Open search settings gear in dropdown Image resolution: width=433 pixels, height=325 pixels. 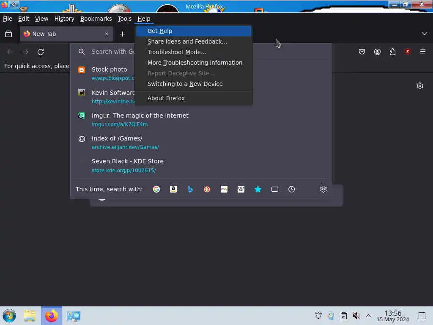point(323,189)
